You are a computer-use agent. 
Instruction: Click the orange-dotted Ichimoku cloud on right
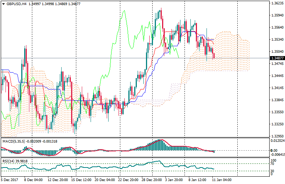coord(227,51)
